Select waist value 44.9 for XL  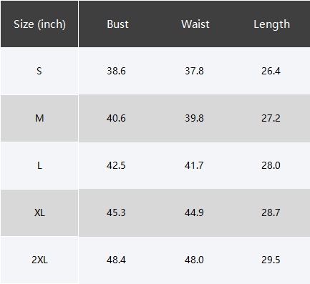(194, 212)
